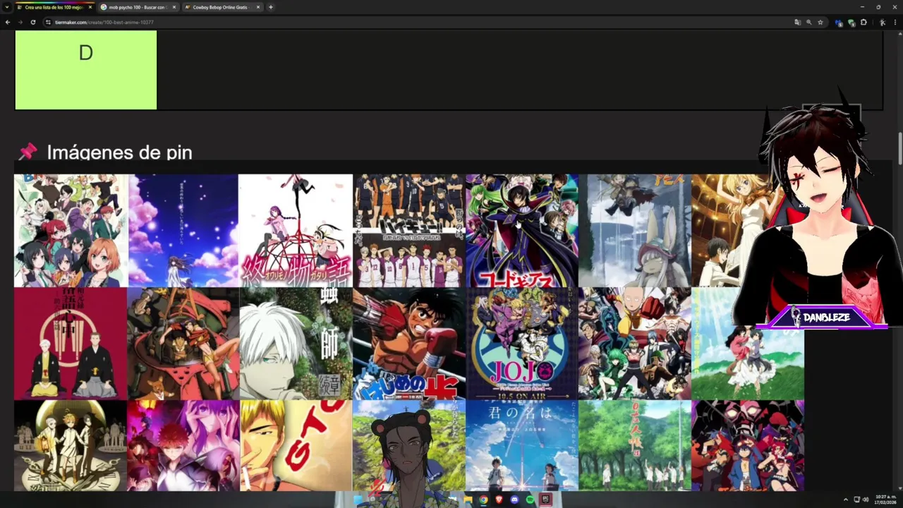Image resolution: width=903 pixels, height=508 pixels.
Task: Select the green forest path poster
Action: 635,445
